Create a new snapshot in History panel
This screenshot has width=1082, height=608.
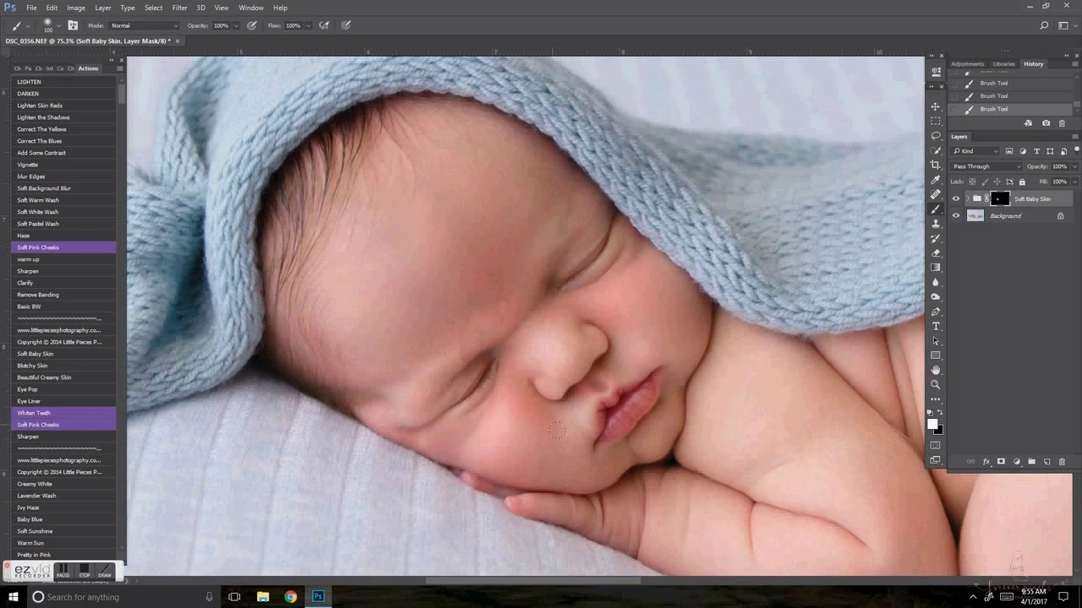(1046, 122)
